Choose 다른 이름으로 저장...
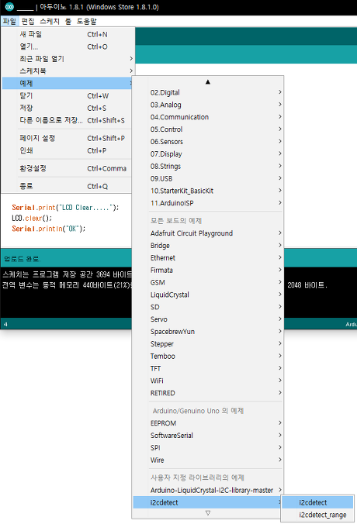Viewport: 357px width, 524px height. [68, 120]
